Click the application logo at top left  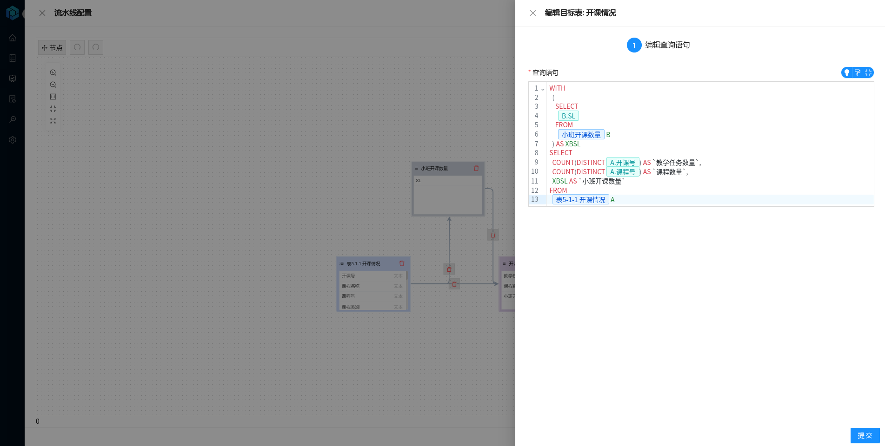pyautogui.click(x=13, y=13)
